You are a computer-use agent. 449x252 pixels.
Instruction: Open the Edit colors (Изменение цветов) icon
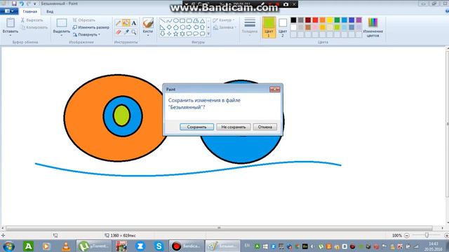pos(373,22)
